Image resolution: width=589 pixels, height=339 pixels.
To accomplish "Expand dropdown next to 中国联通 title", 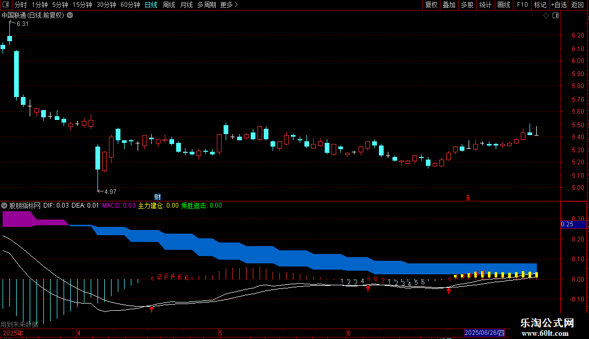I will coord(70,16).
